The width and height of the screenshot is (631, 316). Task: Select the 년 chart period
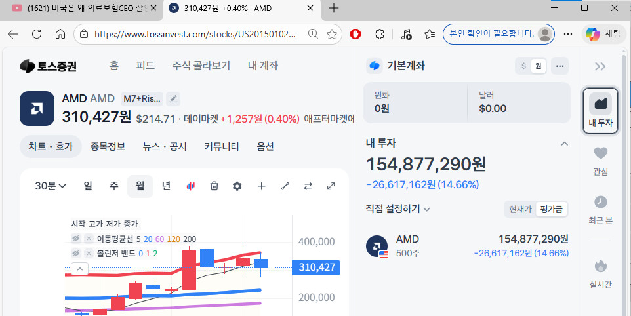click(166, 186)
